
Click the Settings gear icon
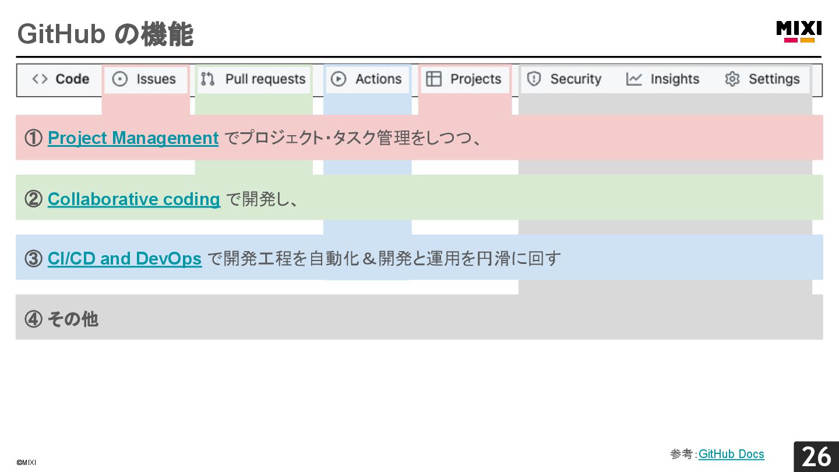732,79
